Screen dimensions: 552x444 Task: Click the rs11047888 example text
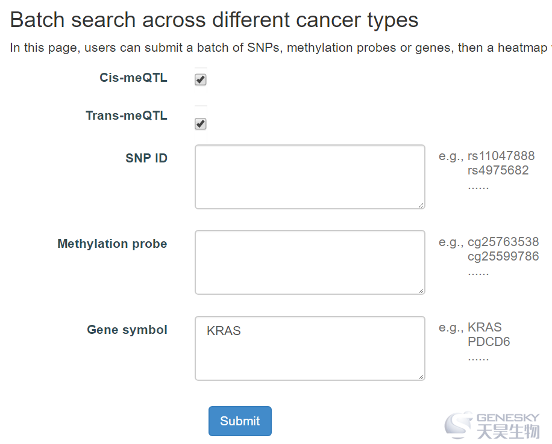501,156
